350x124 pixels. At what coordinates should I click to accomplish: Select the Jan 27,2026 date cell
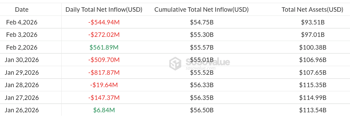tap(22, 98)
